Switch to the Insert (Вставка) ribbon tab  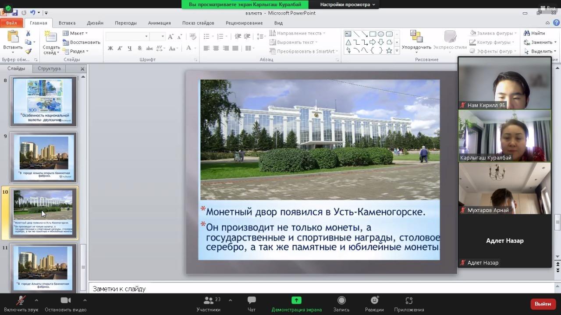pyautogui.click(x=67, y=23)
